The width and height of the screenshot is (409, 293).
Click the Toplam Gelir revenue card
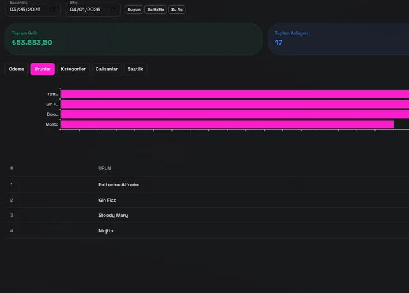(134, 39)
